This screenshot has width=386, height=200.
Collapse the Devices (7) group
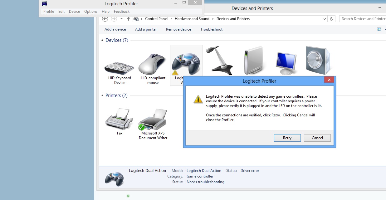click(x=102, y=40)
